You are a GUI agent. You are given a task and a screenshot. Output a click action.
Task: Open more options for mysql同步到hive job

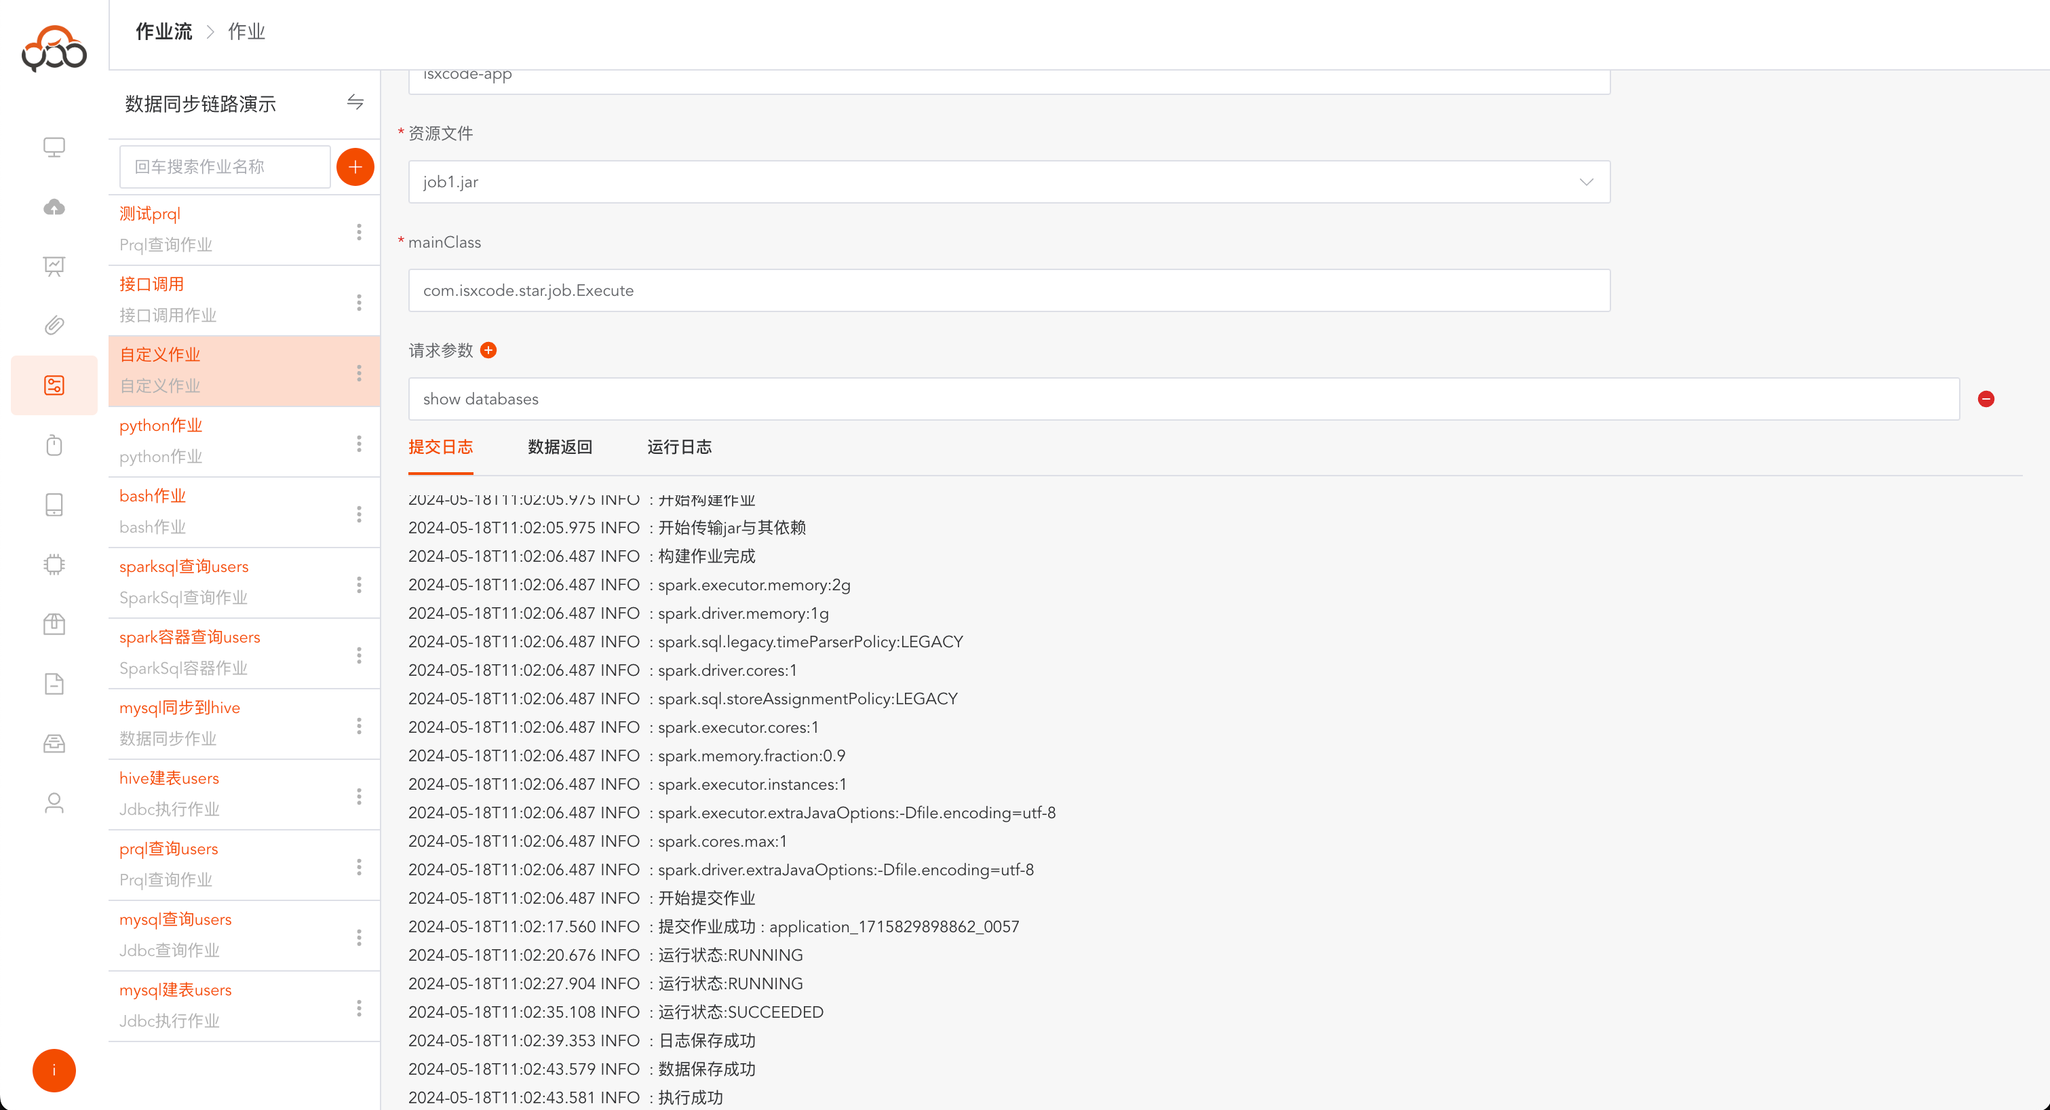[x=359, y=726]
